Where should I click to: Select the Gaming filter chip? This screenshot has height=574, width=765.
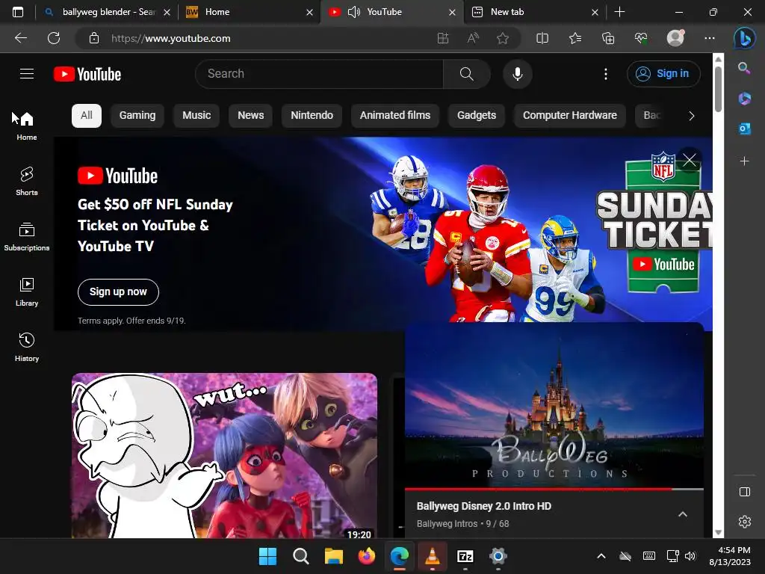click(x=137, y=116)
